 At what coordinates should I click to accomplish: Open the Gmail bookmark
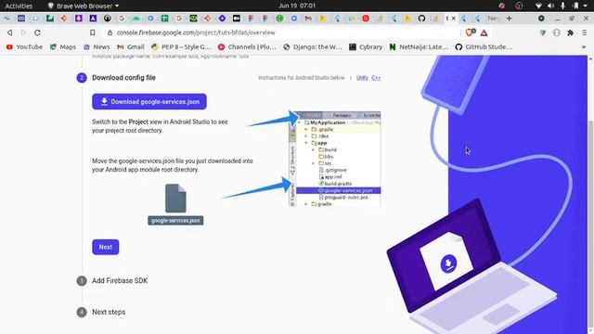pos(131,47)
